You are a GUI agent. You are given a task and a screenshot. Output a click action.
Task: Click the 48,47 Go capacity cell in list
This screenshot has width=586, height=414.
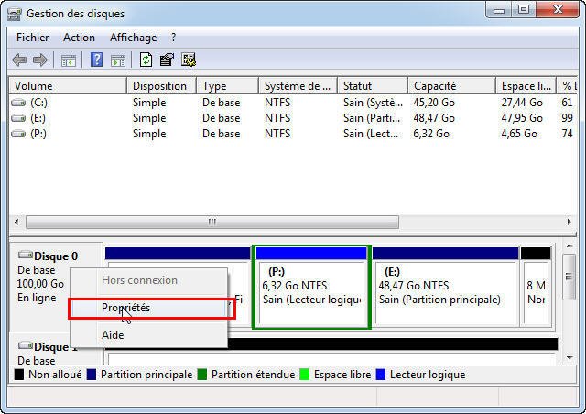(434, 118)
